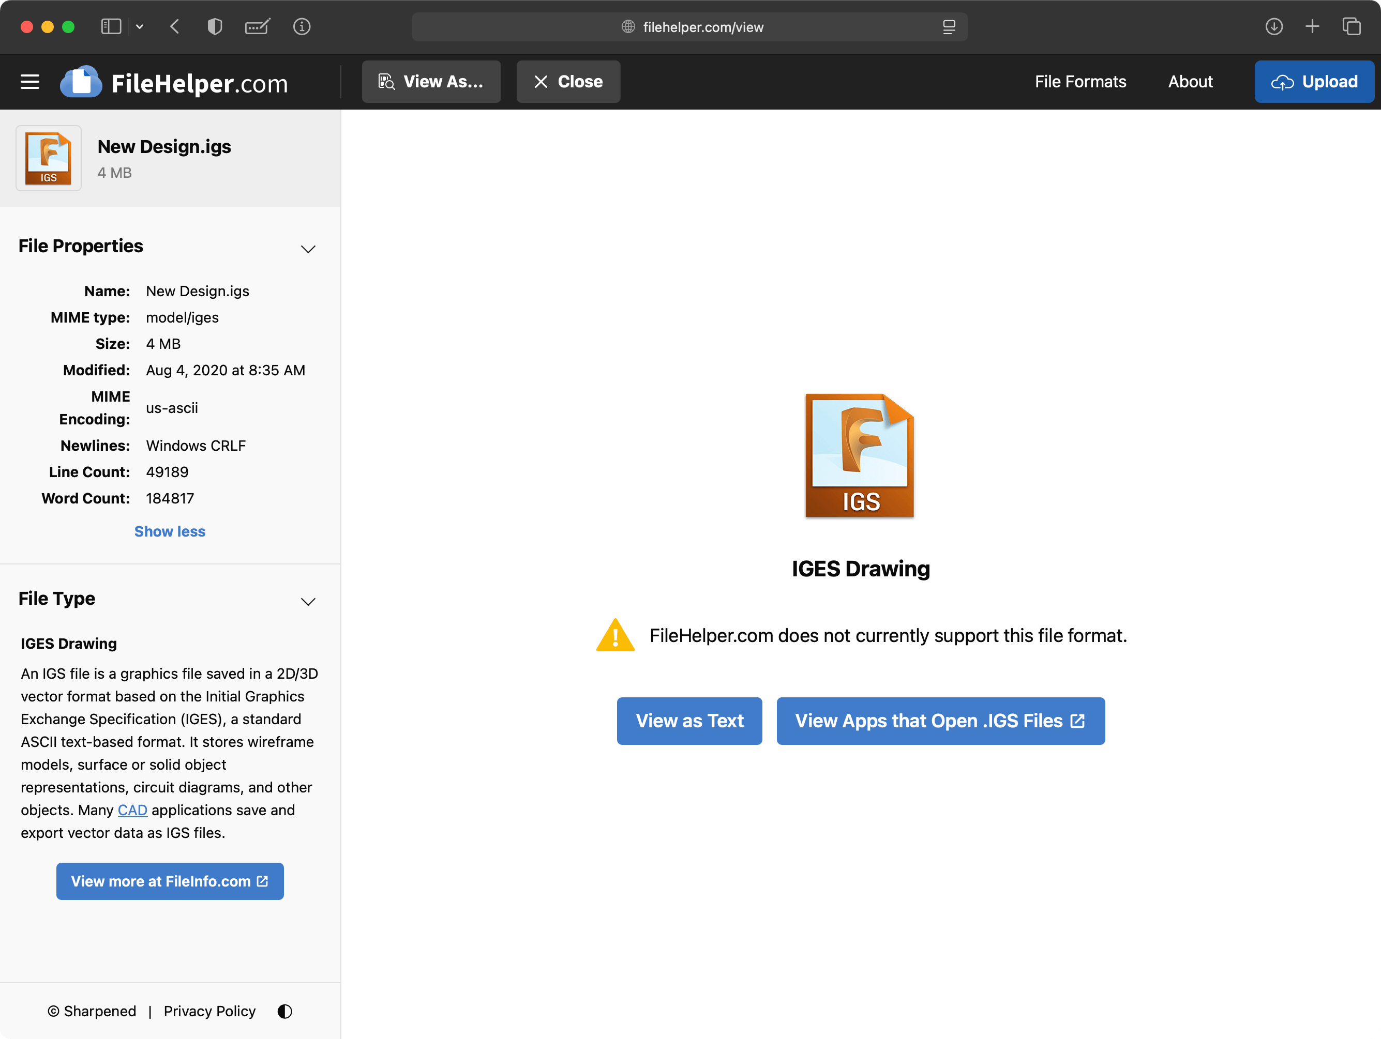Open the FileHelper hamburger menu
The width and height of the screenshot is (1381, 1039).
tap(29, 82)
